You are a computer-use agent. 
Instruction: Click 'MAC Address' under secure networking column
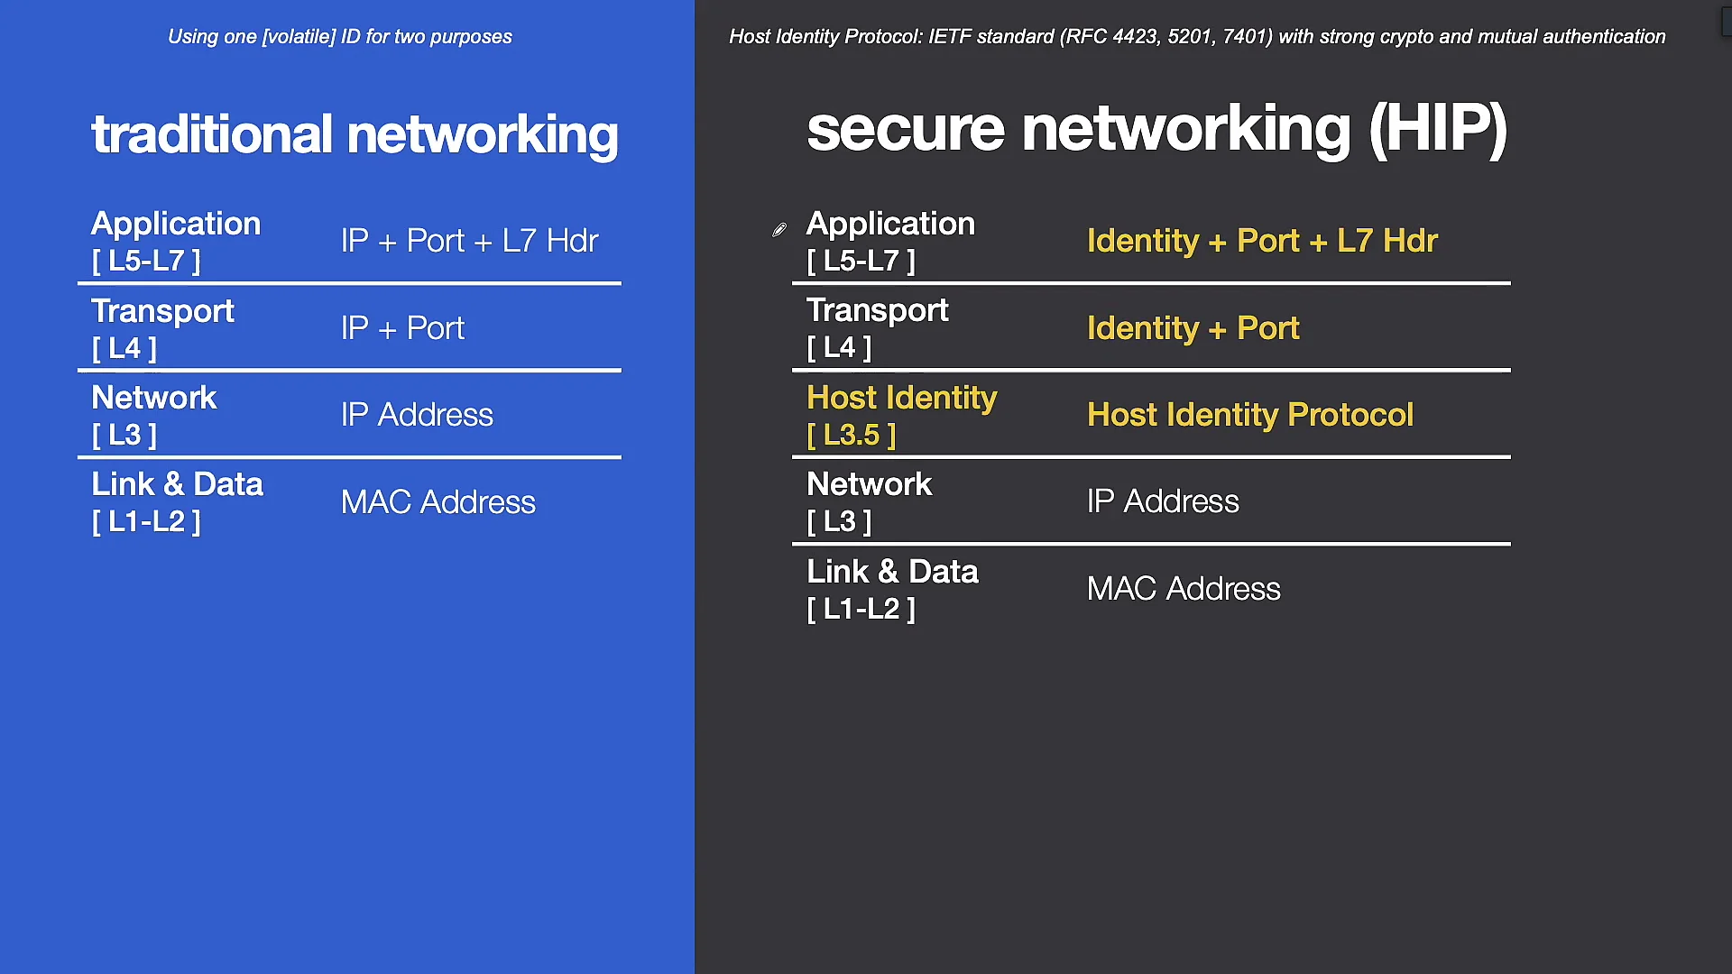(1184, 588)
